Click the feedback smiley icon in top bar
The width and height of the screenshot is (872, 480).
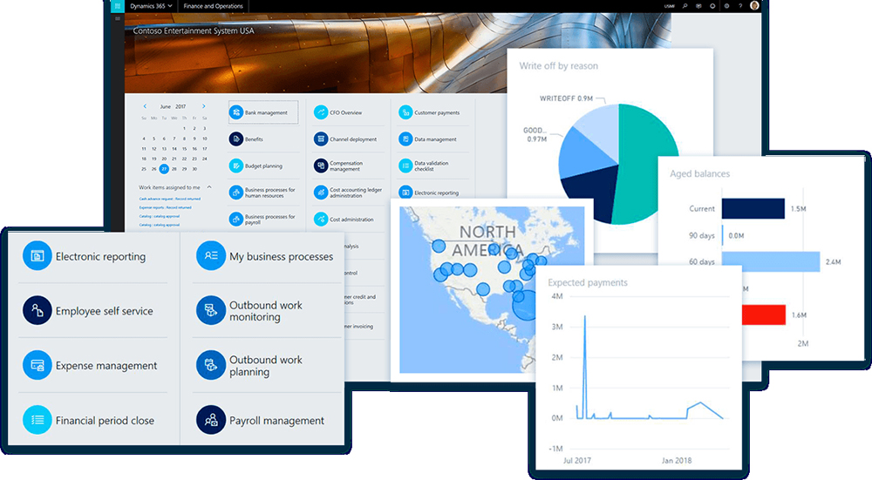(712, 6)
